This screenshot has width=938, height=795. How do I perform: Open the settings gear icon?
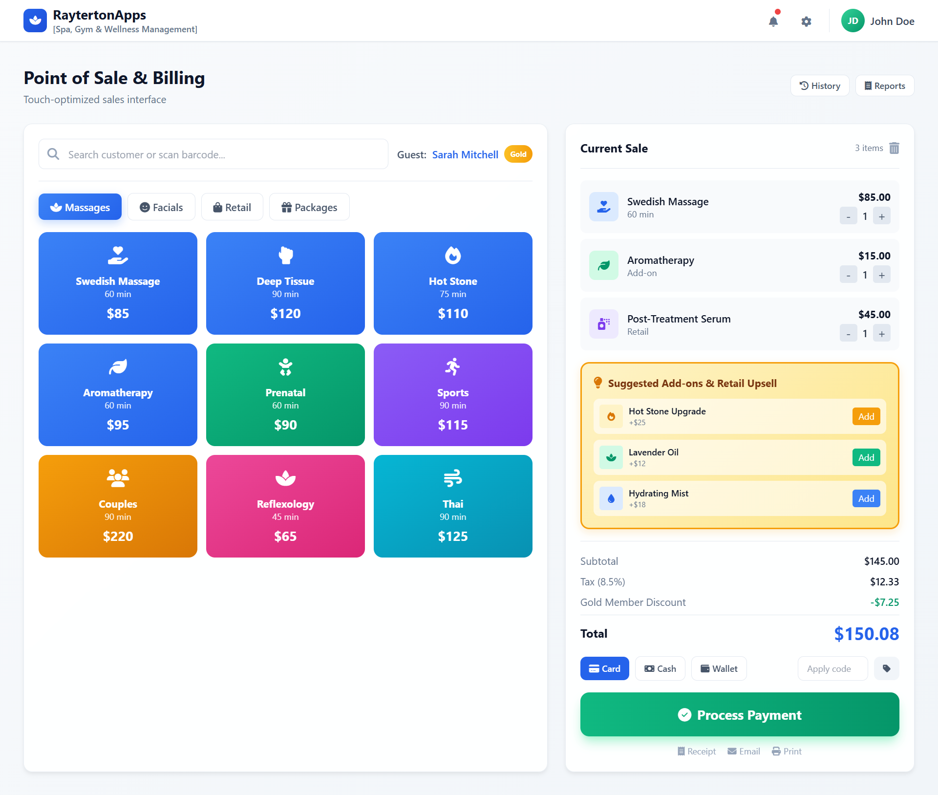(x=807, y=21)
